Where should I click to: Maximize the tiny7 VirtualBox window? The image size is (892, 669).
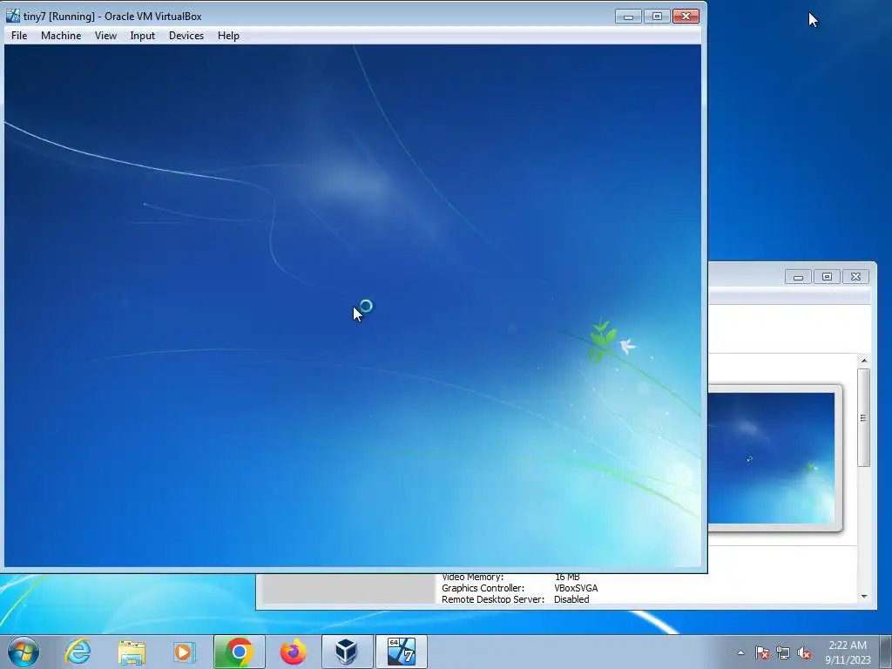click(657, 17)
